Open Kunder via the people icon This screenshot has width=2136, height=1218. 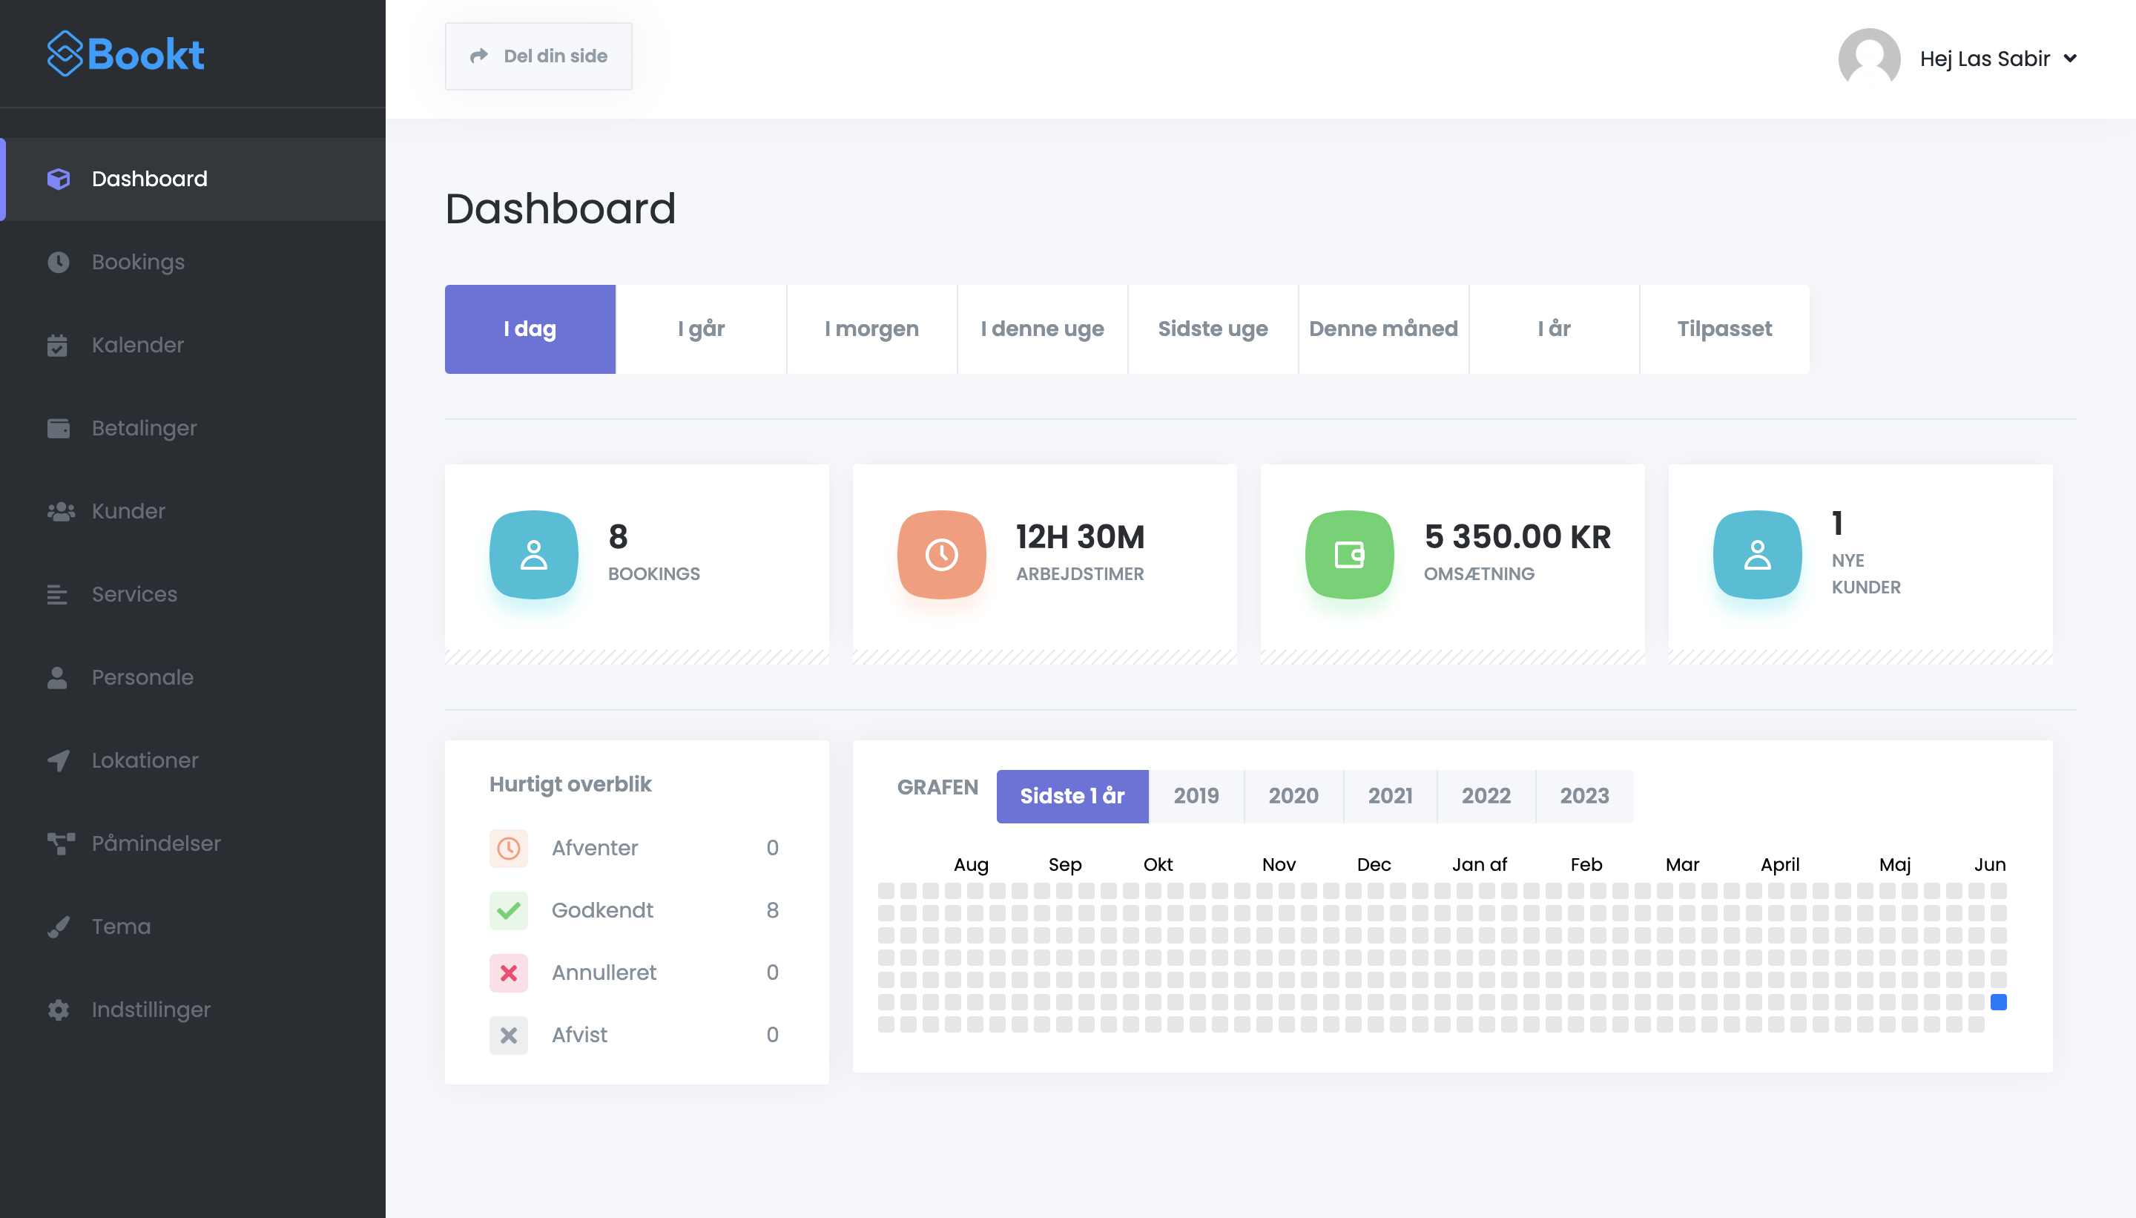pyautogui.click(x=60, y=511)
